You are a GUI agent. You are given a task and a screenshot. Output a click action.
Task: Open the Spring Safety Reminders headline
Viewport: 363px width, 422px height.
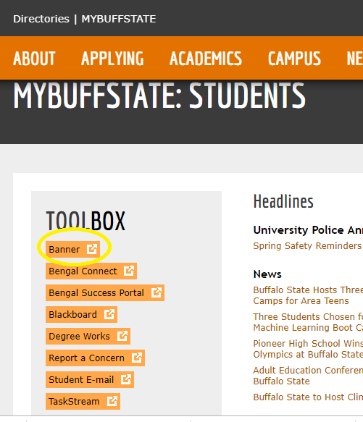(x=307, y=245)
